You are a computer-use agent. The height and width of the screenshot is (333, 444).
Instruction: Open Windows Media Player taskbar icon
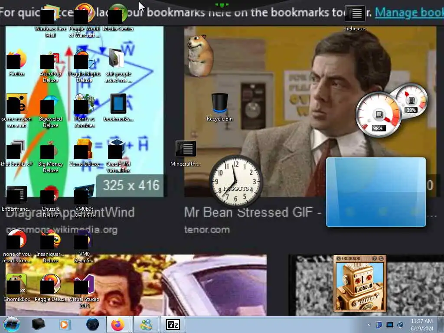point(64,324)
